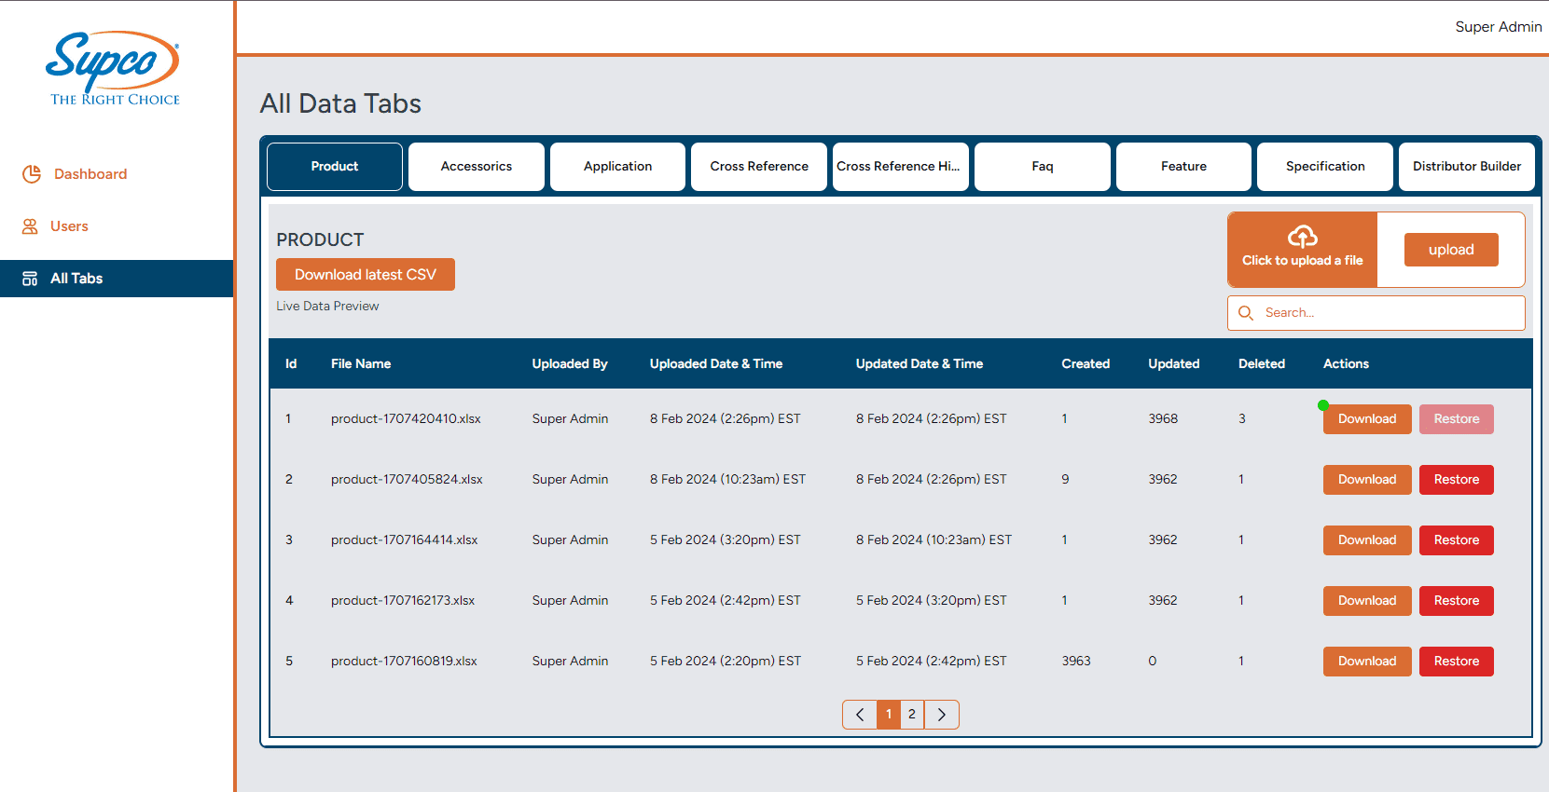Select page 1 in pagination

click(889, 715)
